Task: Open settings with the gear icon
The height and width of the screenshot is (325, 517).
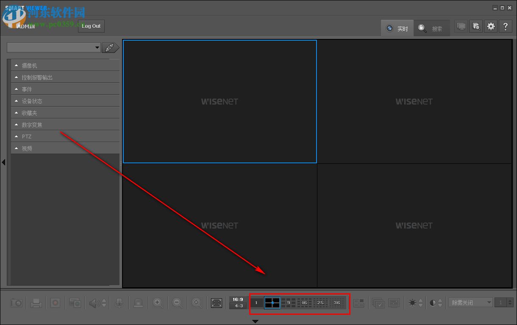Action: (491, 26)
